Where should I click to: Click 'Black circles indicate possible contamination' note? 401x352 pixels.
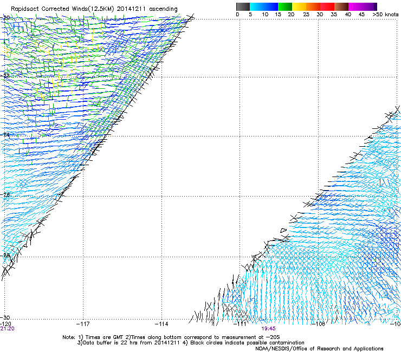247,343
